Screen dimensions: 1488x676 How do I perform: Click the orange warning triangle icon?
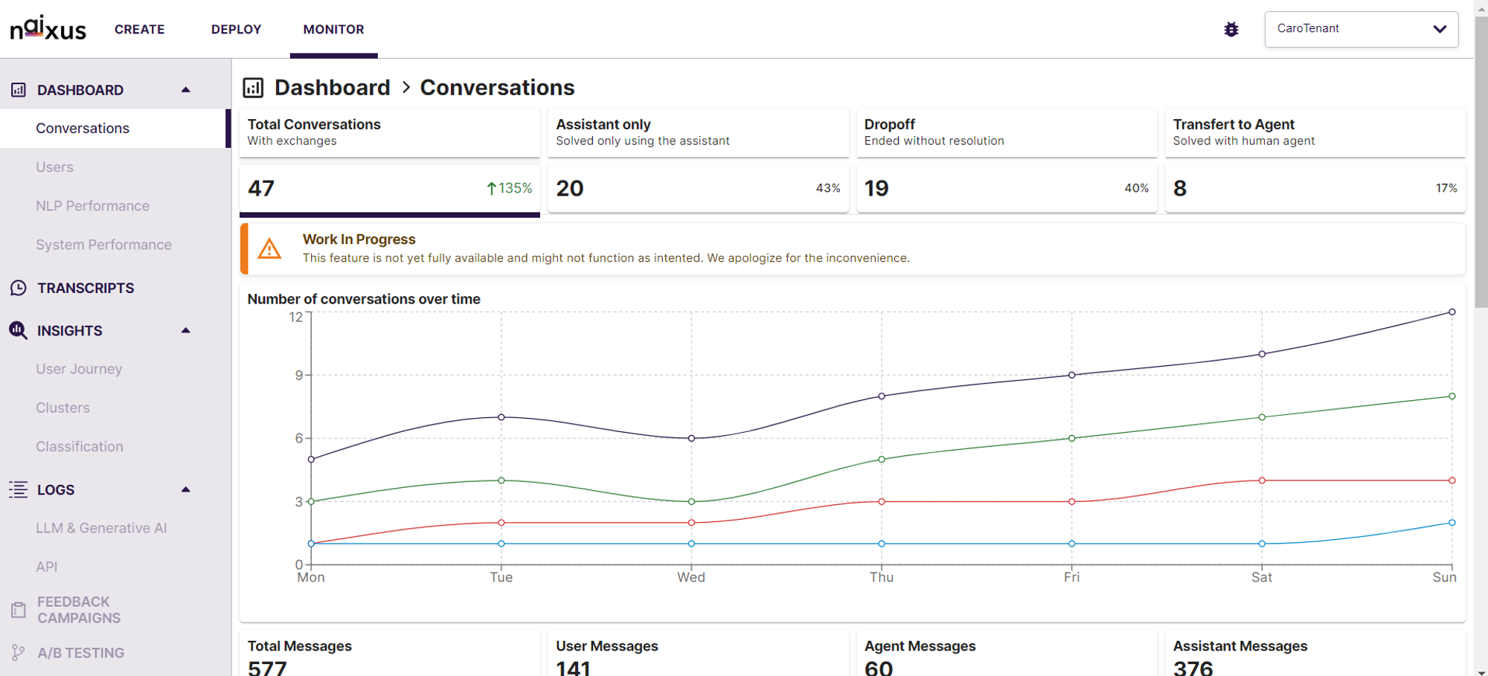[269, 248]
